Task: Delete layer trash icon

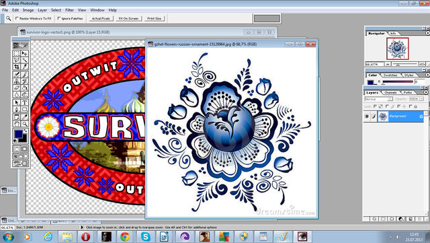Action: point(419,219)
